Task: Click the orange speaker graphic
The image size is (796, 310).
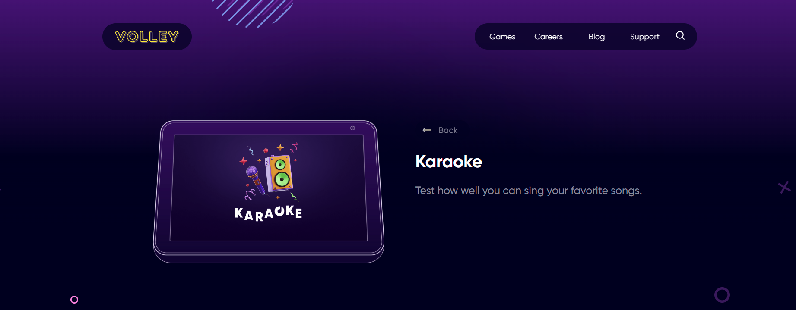Action: (279, 173)
